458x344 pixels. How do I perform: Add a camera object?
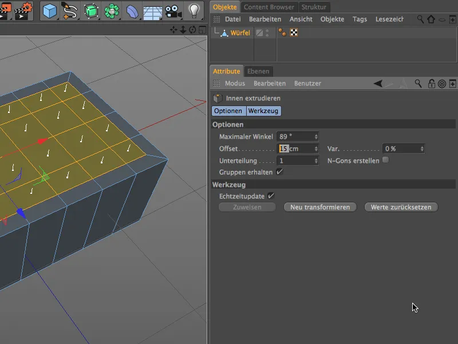(x=173, y=11)
